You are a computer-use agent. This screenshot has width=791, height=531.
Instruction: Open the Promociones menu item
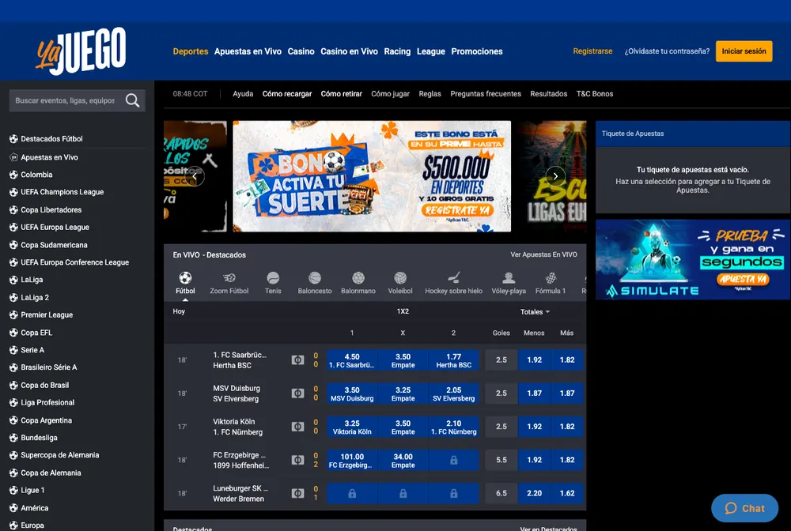click(477, 51)
